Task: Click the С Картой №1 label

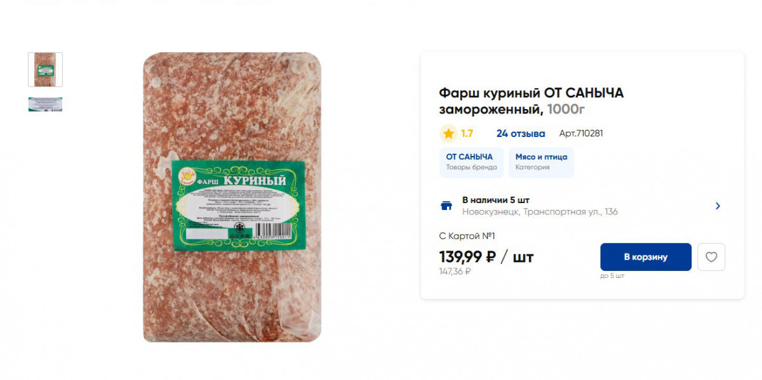Action: [x=467, y=236]
